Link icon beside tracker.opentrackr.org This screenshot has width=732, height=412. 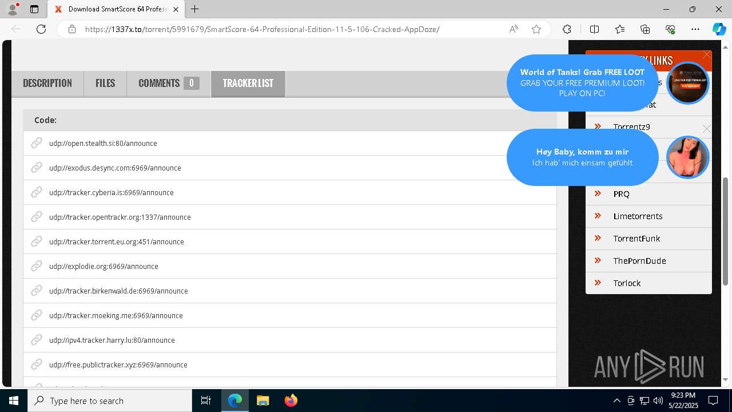pos(37,217)
